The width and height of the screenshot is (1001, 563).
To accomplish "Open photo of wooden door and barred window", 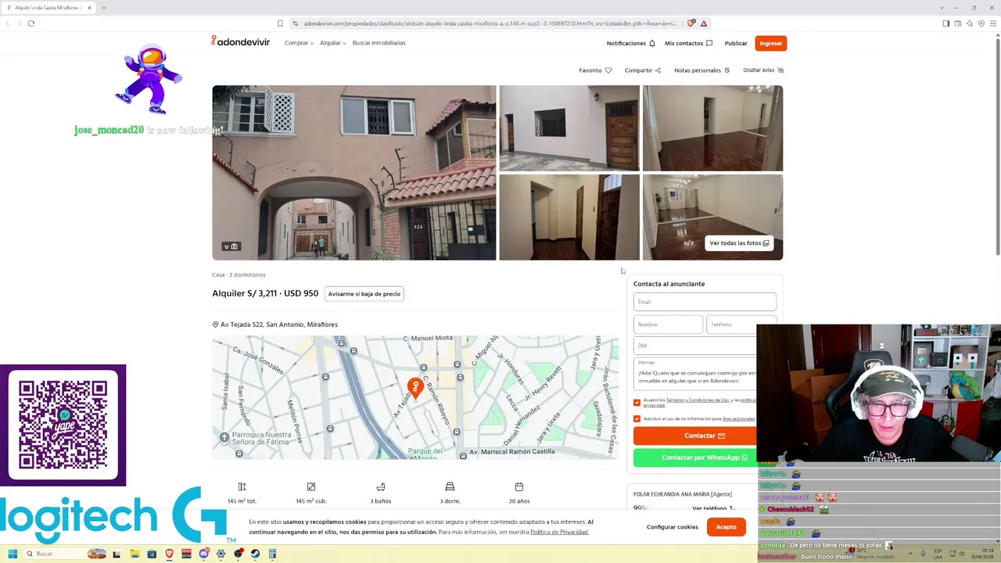I will (569, 128).
